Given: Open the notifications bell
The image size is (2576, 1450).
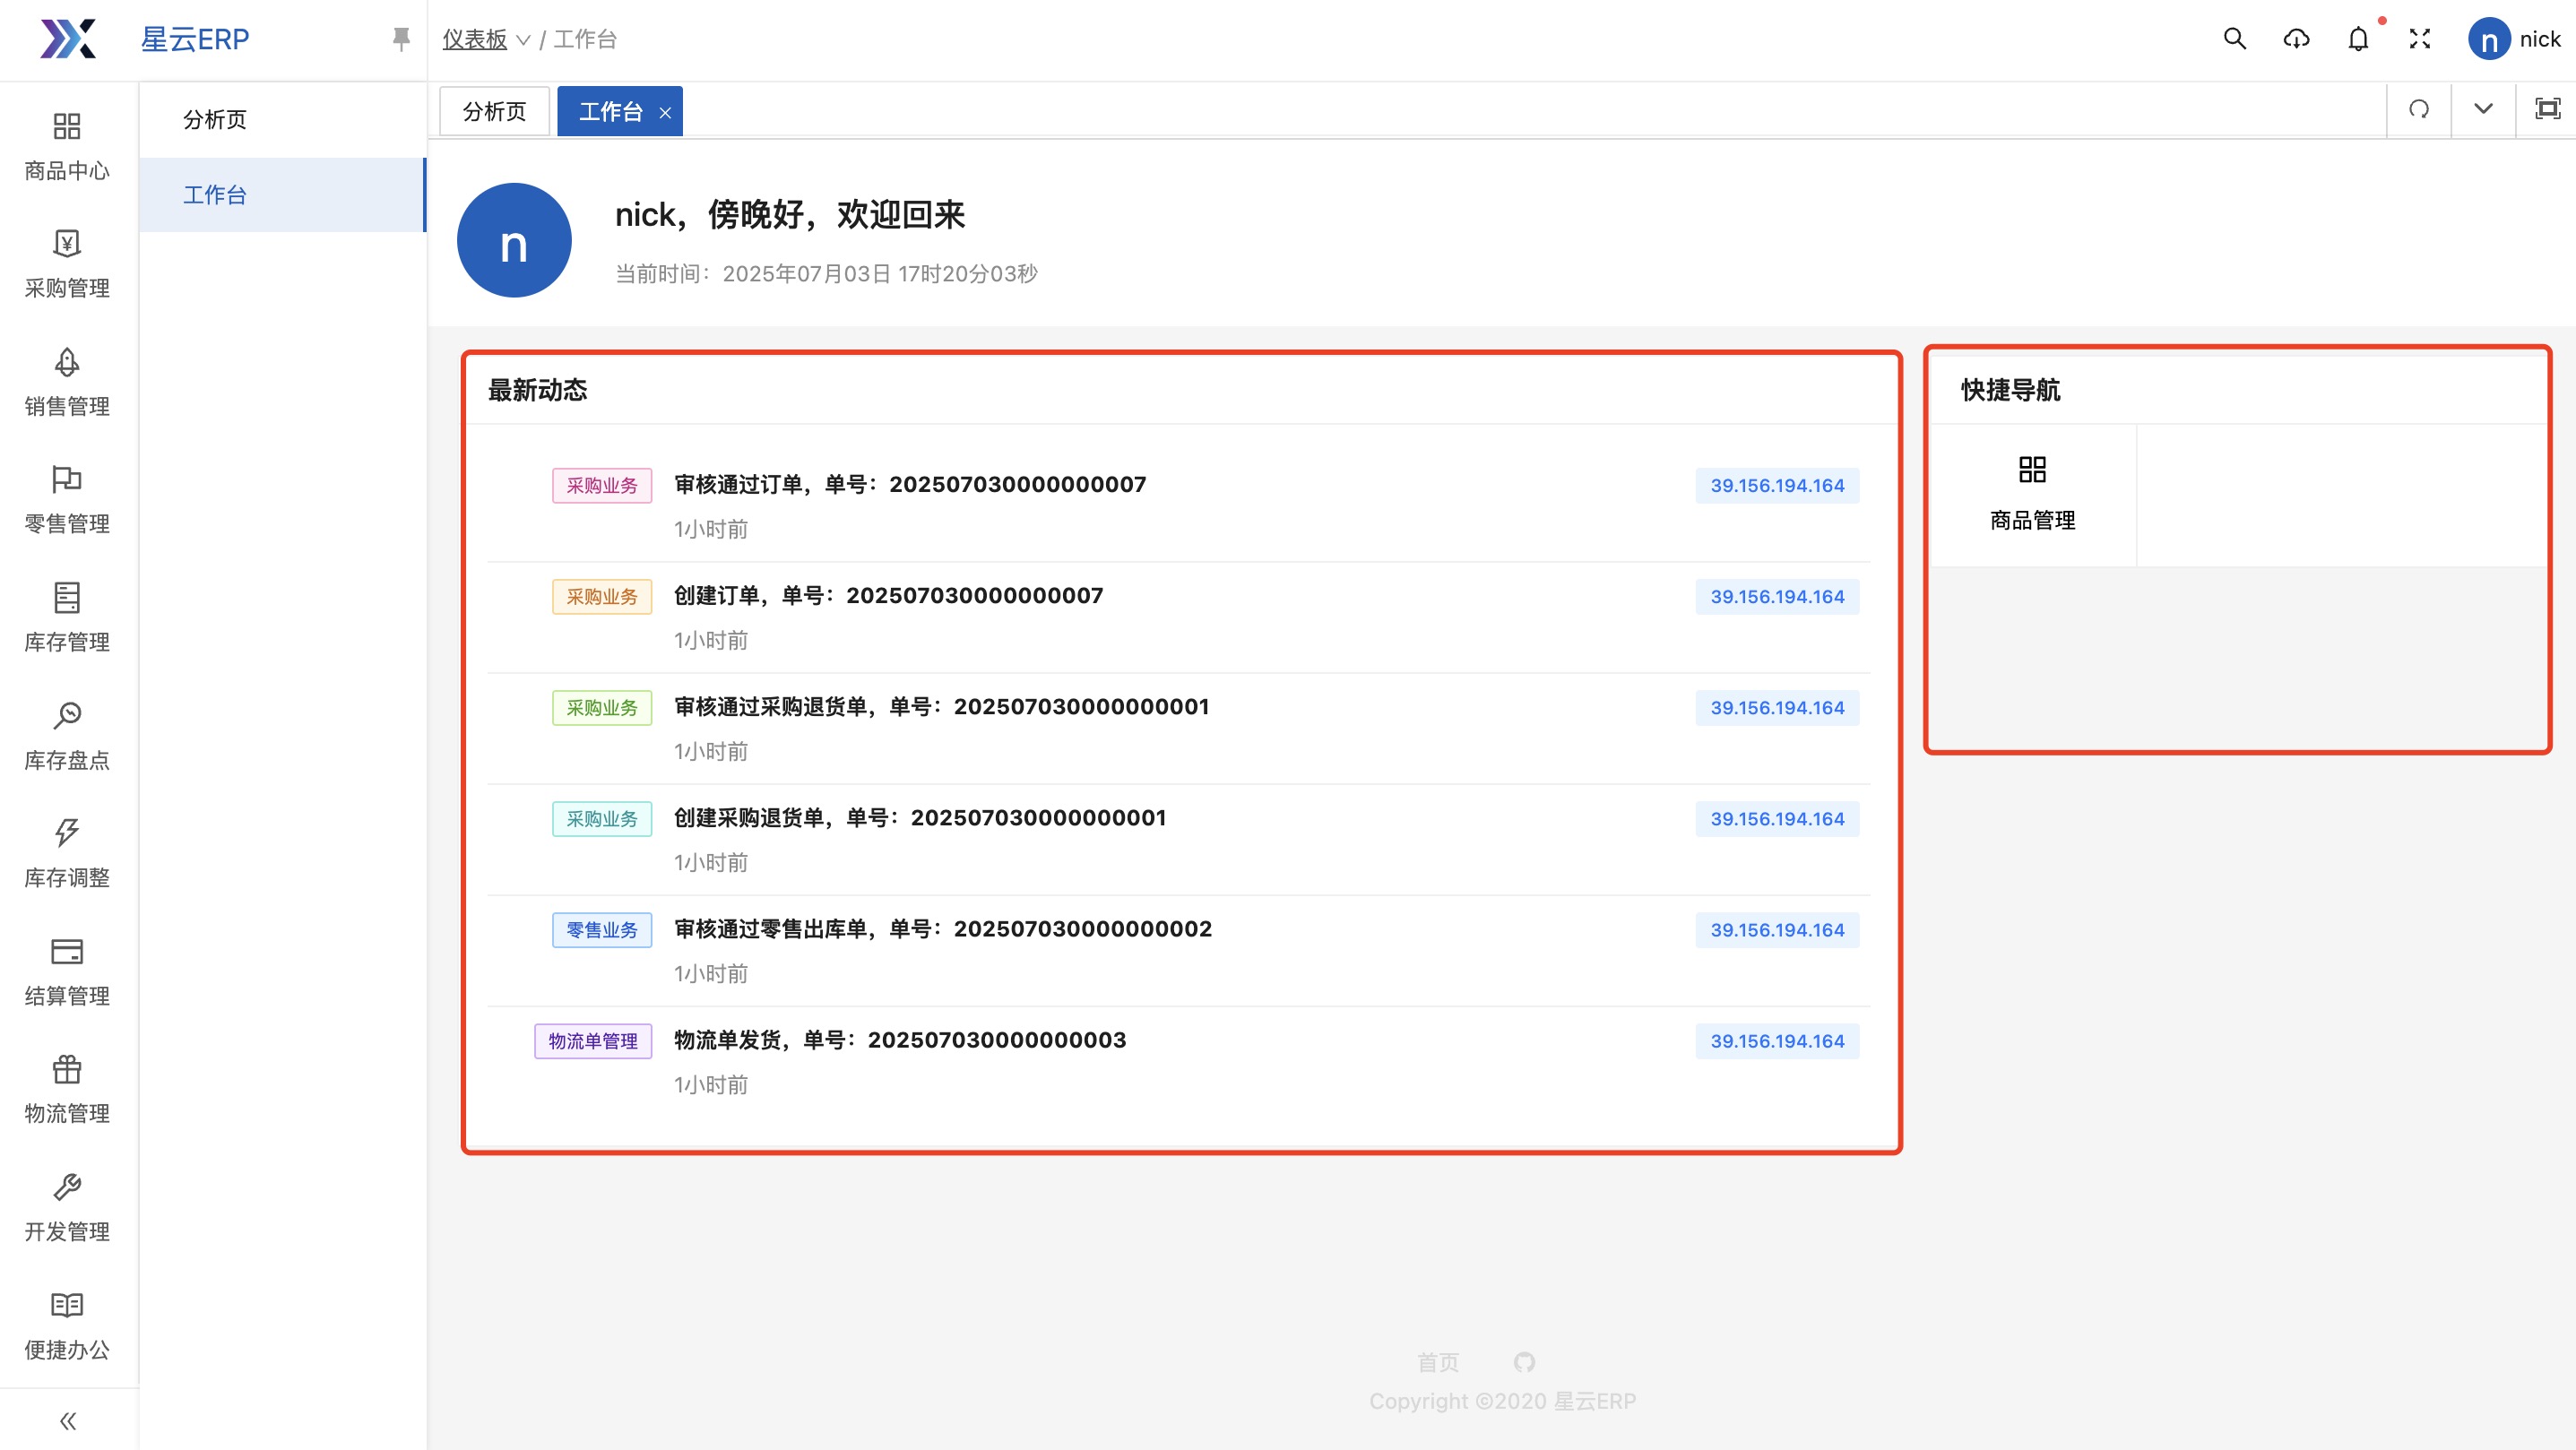Looking at the screenshot, I should click(2358, 39).
